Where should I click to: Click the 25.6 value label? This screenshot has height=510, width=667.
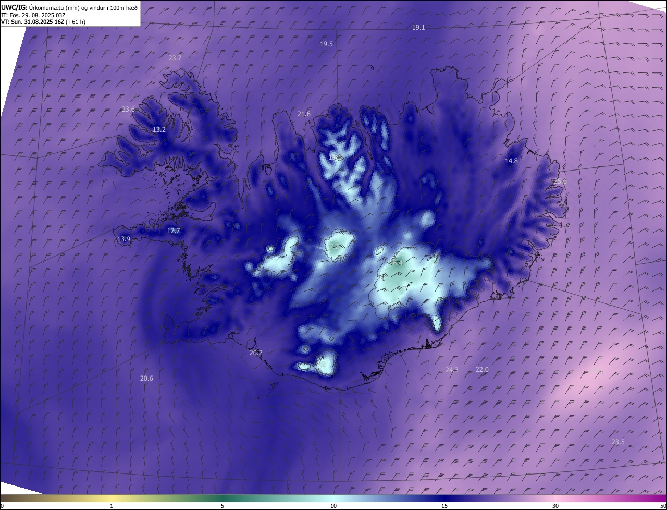pos(560,181)
